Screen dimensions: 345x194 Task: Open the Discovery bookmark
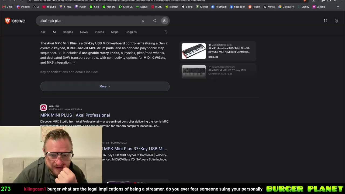point(286,7)
